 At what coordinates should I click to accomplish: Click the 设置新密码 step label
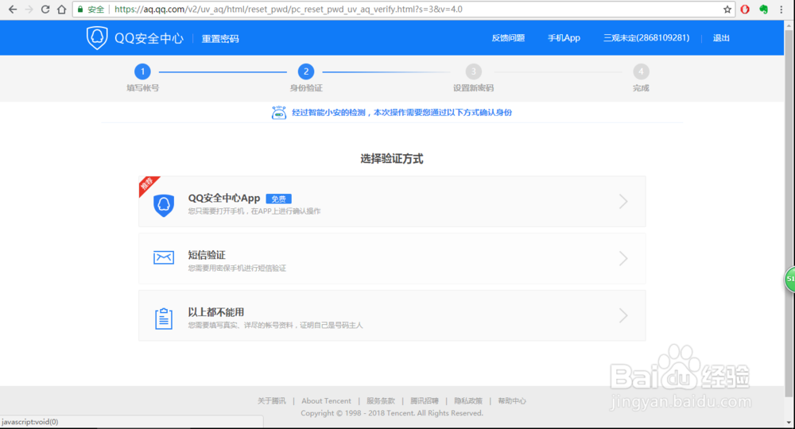tap(473, 88)
